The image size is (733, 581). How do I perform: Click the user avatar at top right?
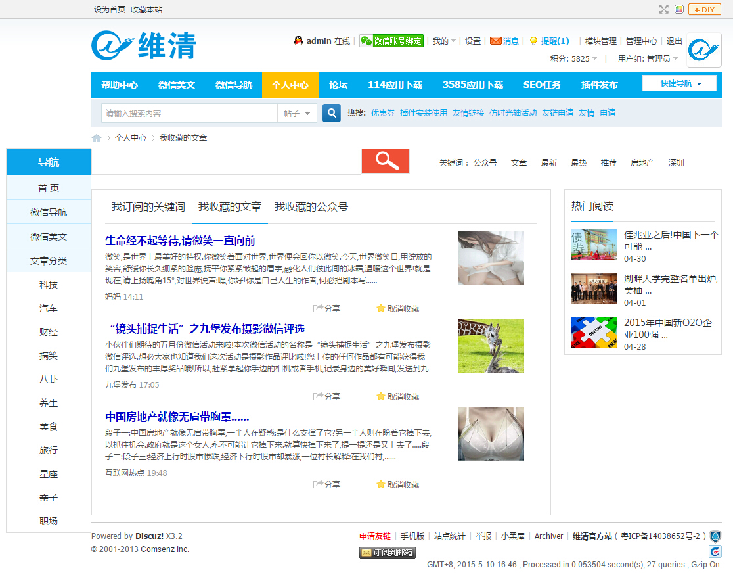click(x=703, y=49)
